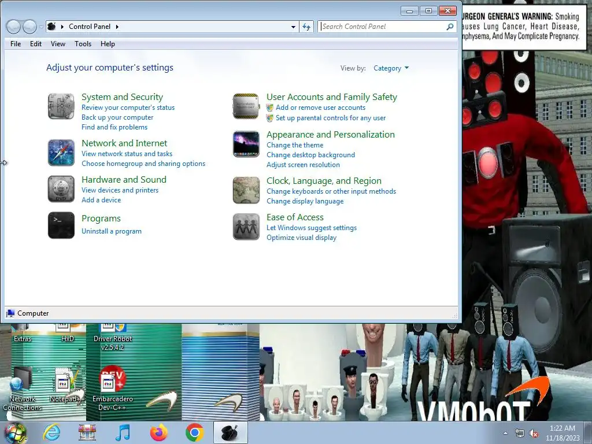Click Choose homegroup and sharing options
Viewport: 592px width, 444px height.
click(143, 164)
